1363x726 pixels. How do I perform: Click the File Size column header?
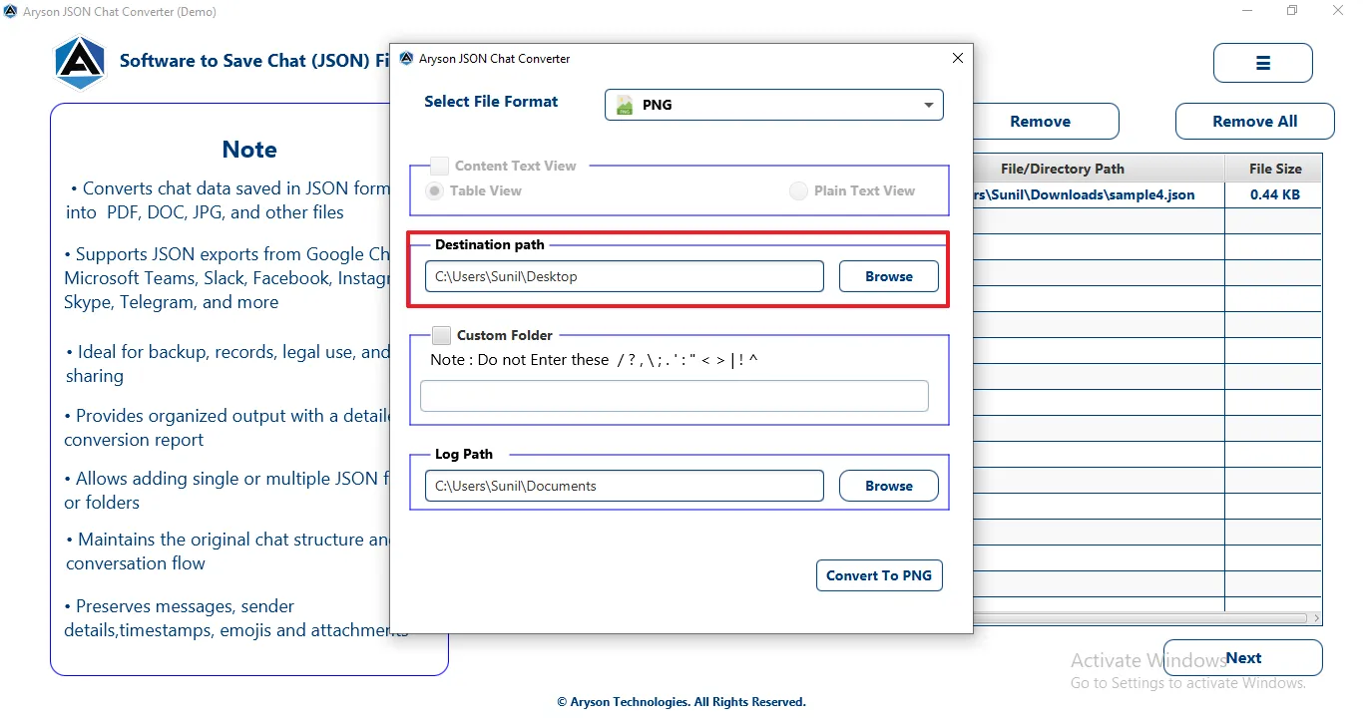[x=1275, y=169]
